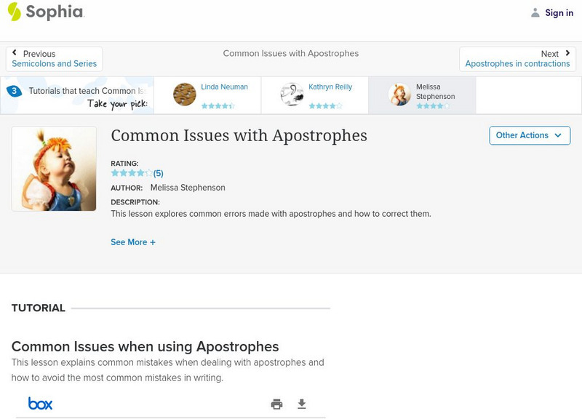Click the star rating under RATING
582x419 pixels.
pyautogui.click(x=132, y=173)
